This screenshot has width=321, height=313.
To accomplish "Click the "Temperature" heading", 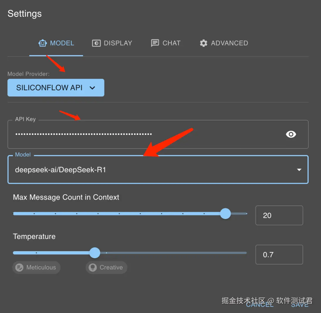I will [34, 237].
